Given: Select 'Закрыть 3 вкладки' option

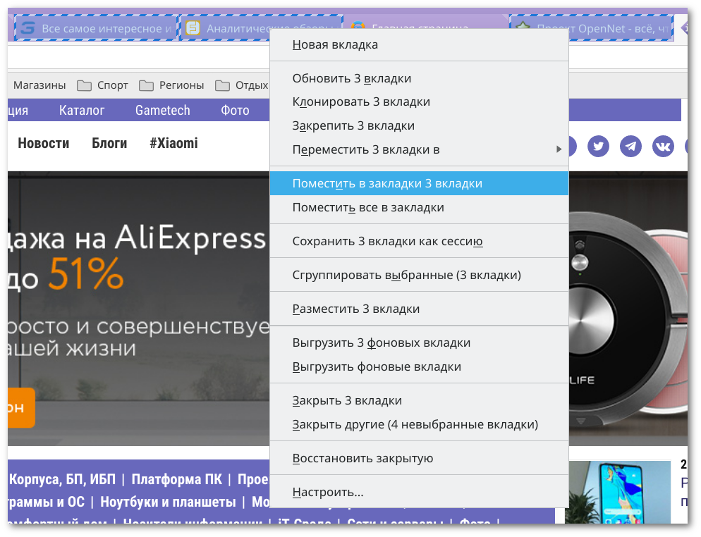Looking at the screenshot, I should click(x=419, y=400).
